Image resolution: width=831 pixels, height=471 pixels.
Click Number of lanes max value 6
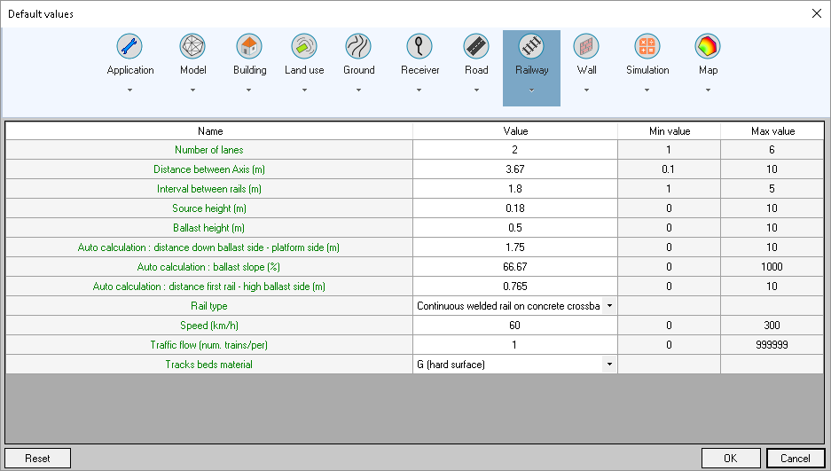(772, 150)
